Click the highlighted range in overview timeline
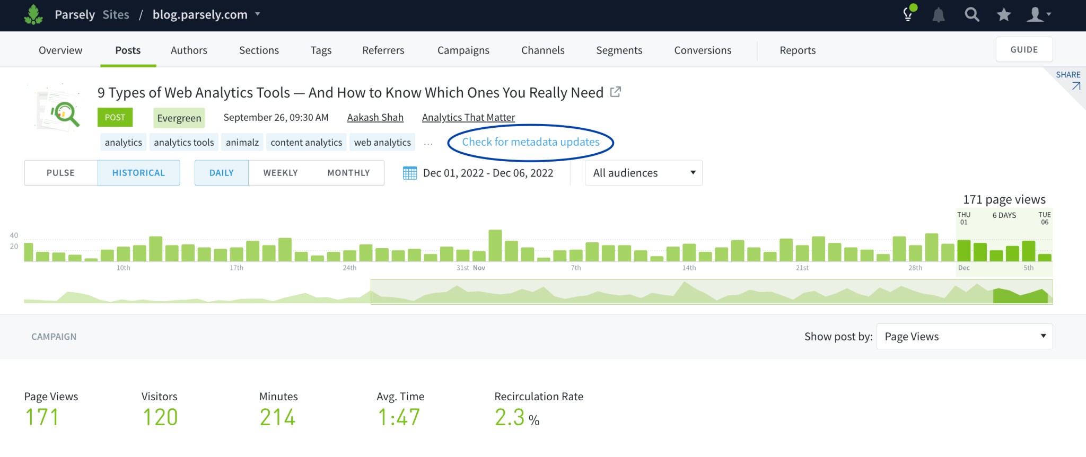This screenshot has width=1086, height=457. 712,292
